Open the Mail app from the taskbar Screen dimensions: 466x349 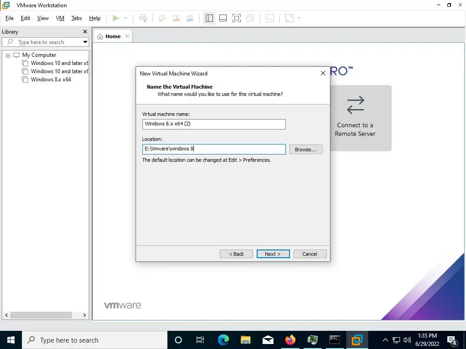click(x=268, y=340)
